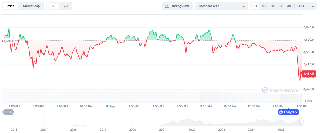
Task: Toggle LOG scale on chart
Action: point(301,6)
